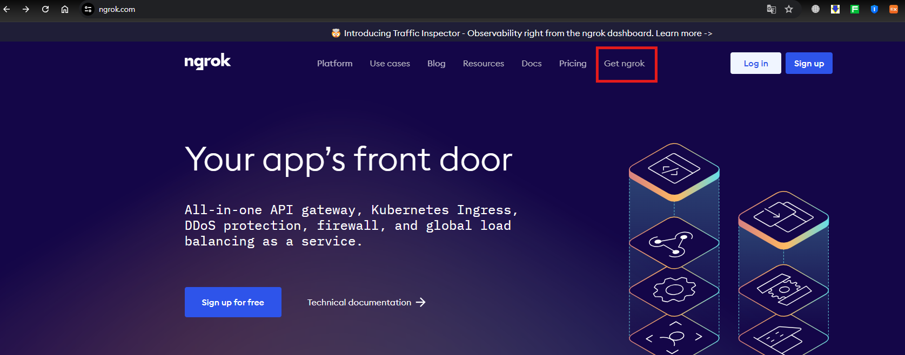Click Sign up for free button
The height and width of the screenshot is (355, 905).
point(233,302)
